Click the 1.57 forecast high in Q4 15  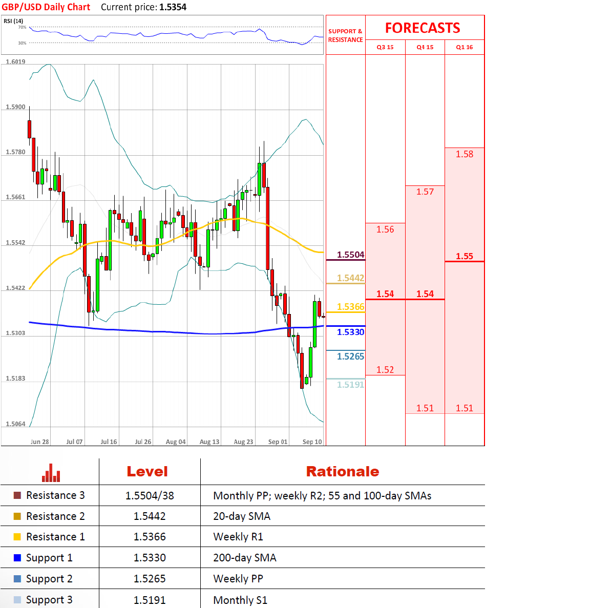tap(425, 192)
